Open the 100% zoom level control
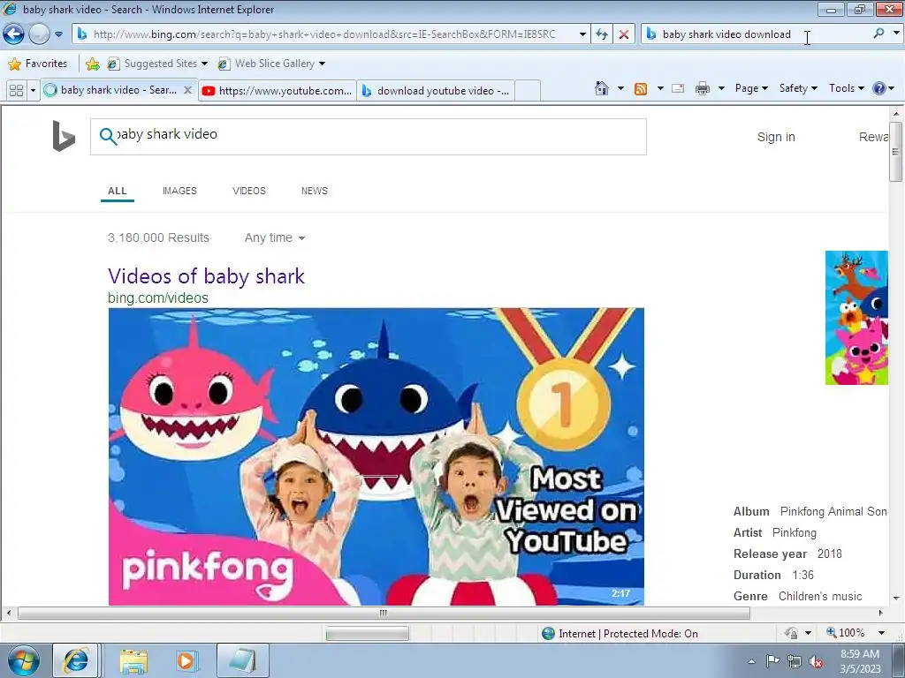Screen dimensions: 905x678 856,633
